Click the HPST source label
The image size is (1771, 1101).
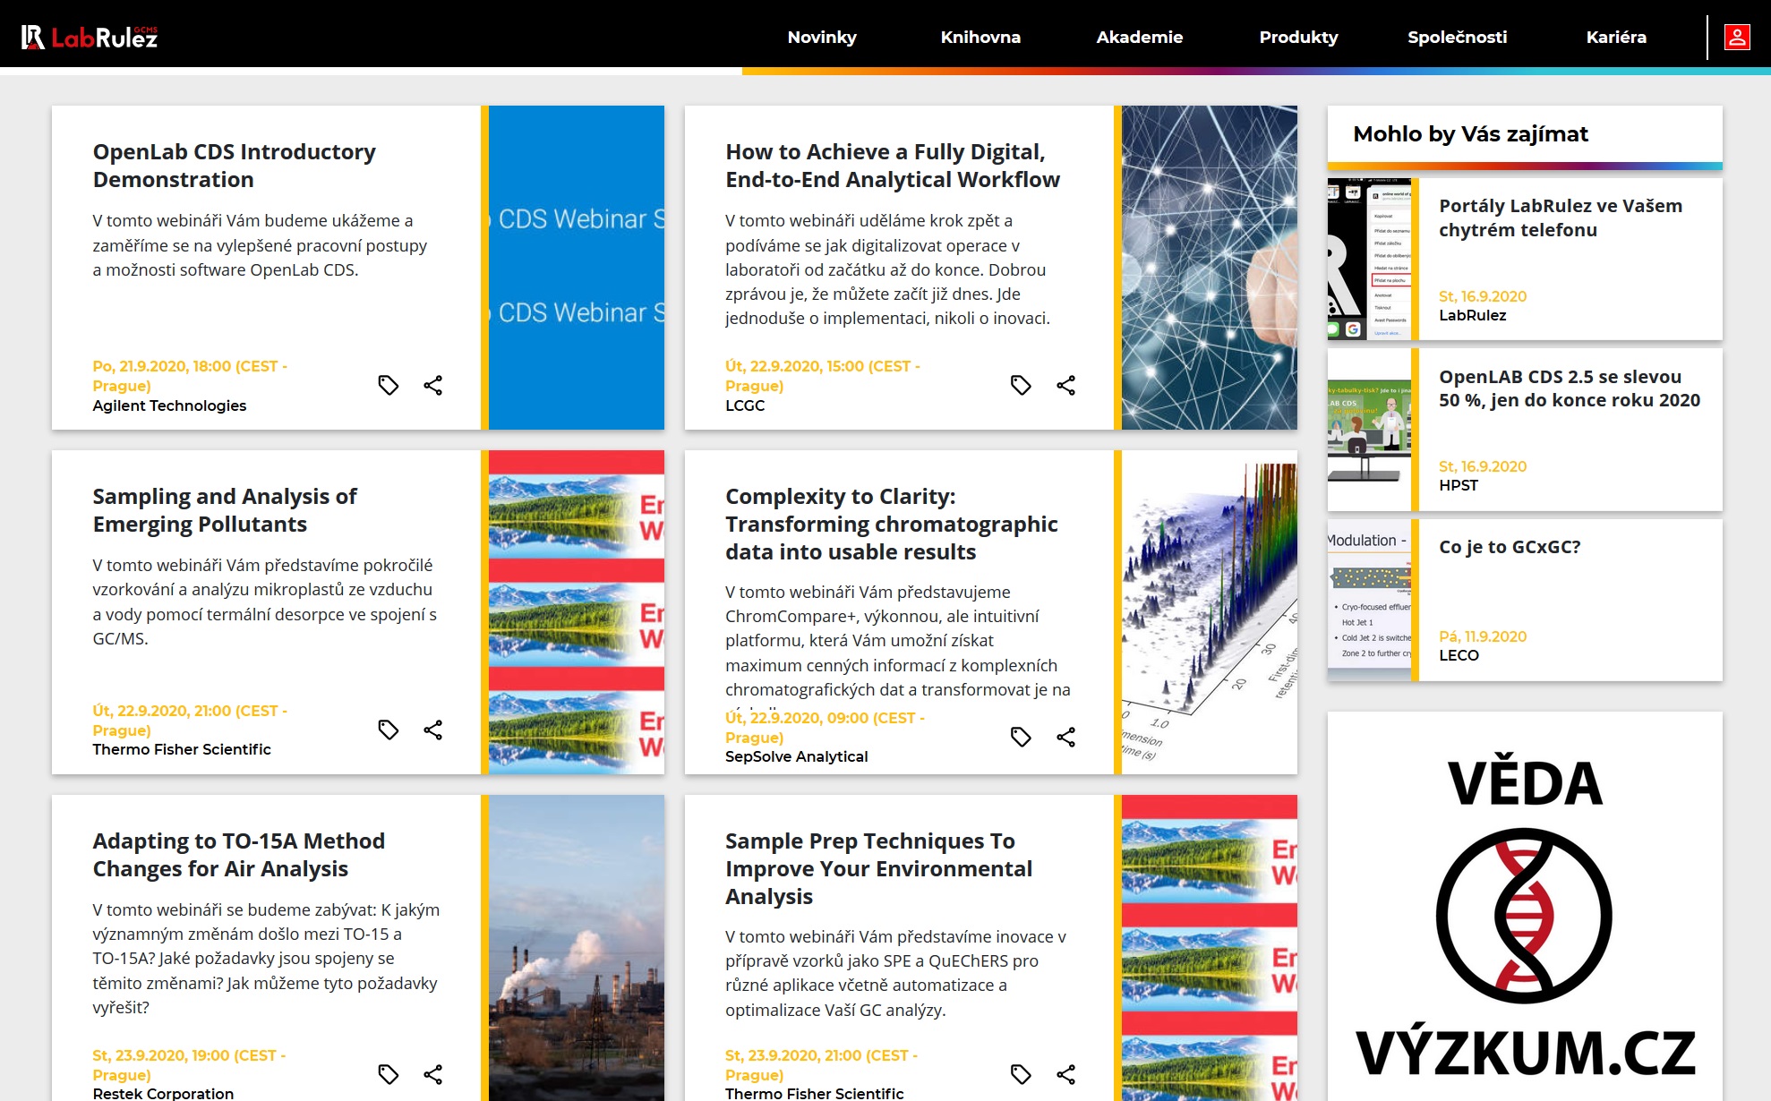[1459, 485]
